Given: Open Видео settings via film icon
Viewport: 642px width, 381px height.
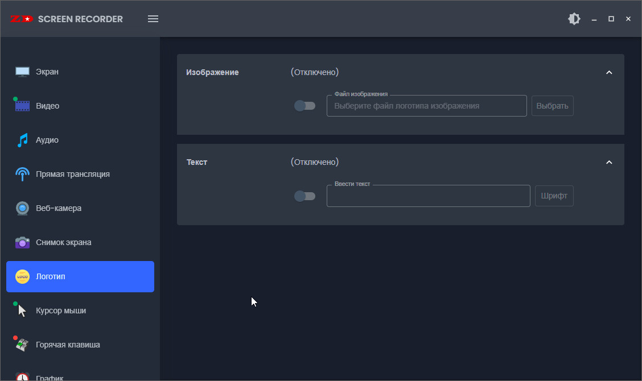Looking at the screenshot, I should 22,106.
